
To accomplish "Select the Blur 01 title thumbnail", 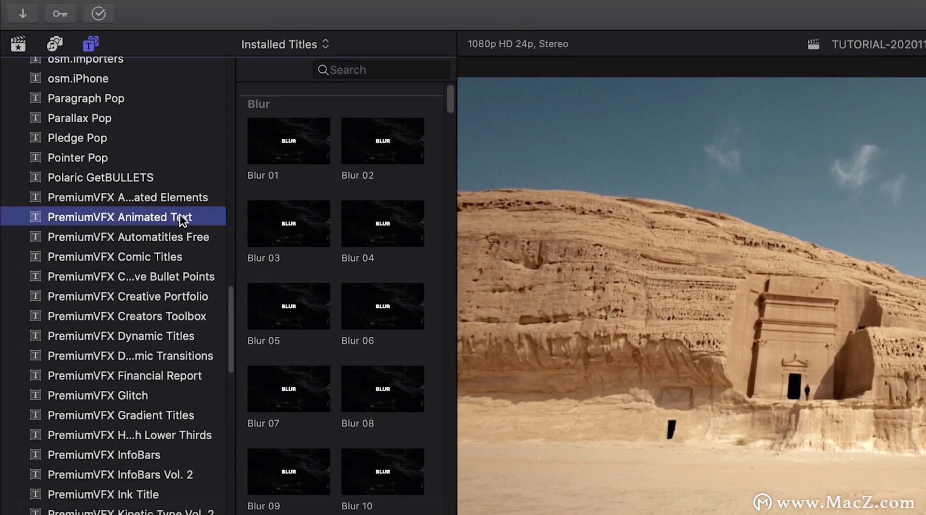I will (x=288, y=141).
